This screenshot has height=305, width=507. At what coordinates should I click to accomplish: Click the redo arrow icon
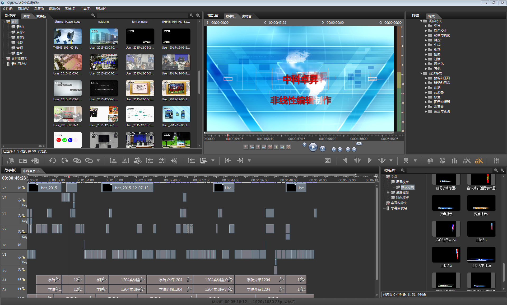(65, 161)
